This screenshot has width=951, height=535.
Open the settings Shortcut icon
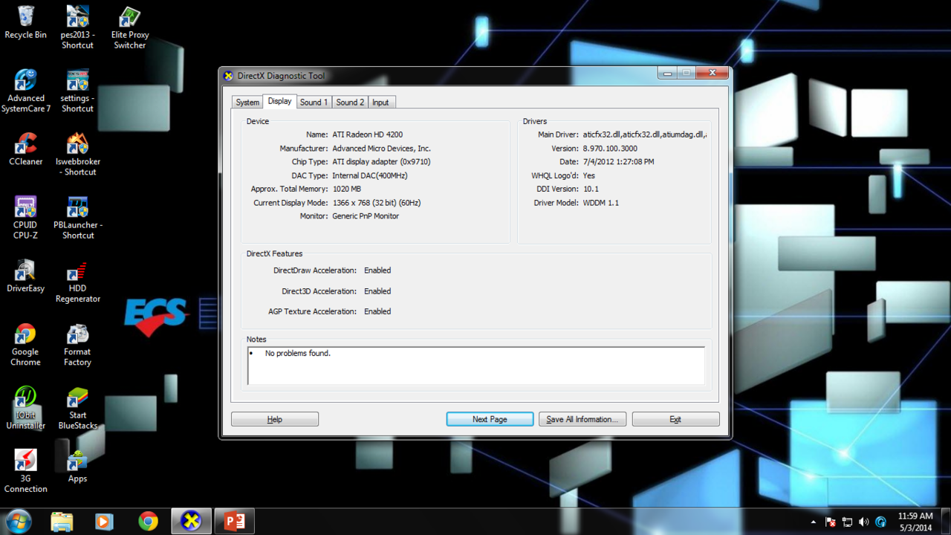(x=77, y=91)
